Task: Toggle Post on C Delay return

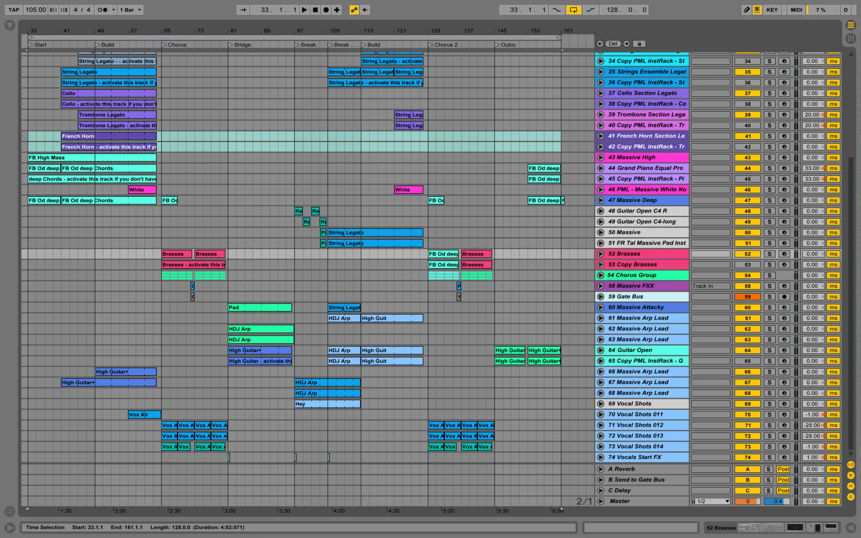Action: coord(783,491)
